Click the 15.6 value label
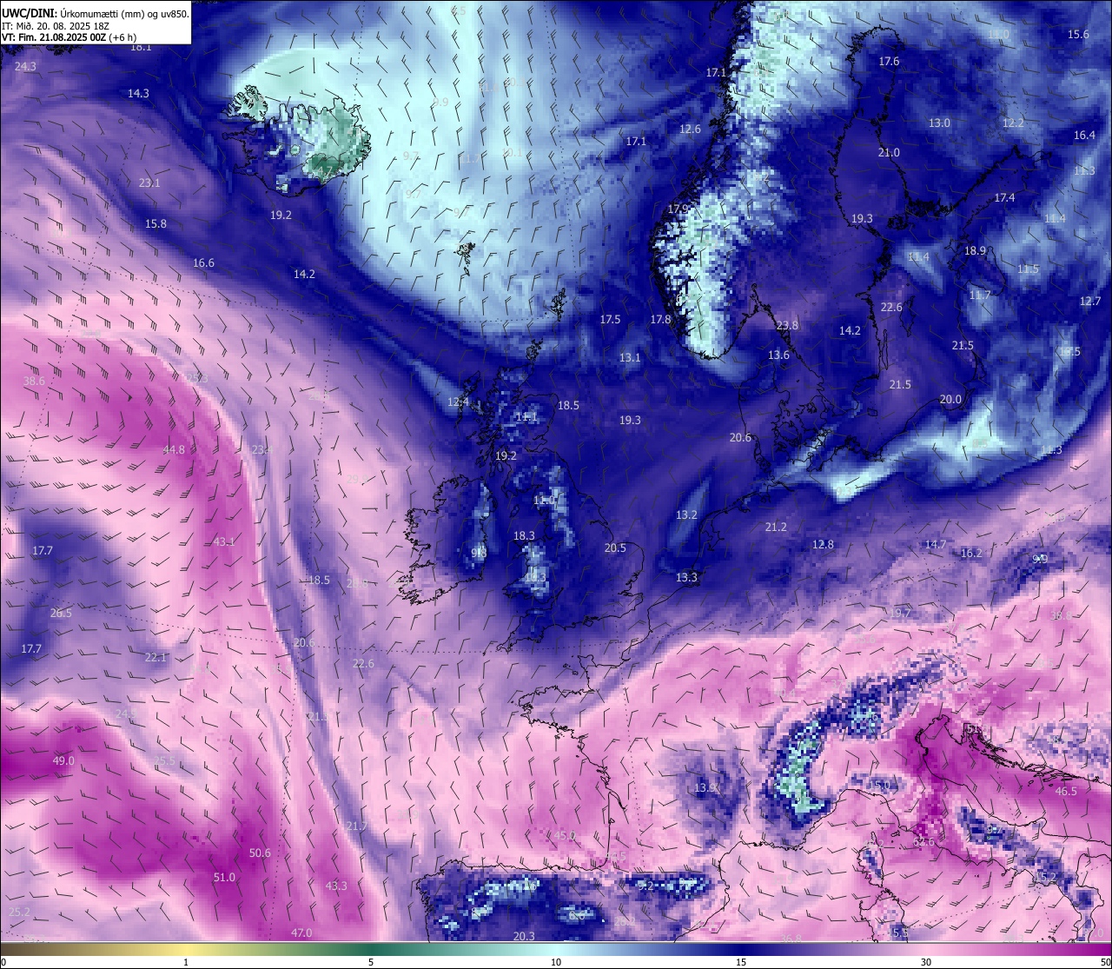 pos(1078,34)
